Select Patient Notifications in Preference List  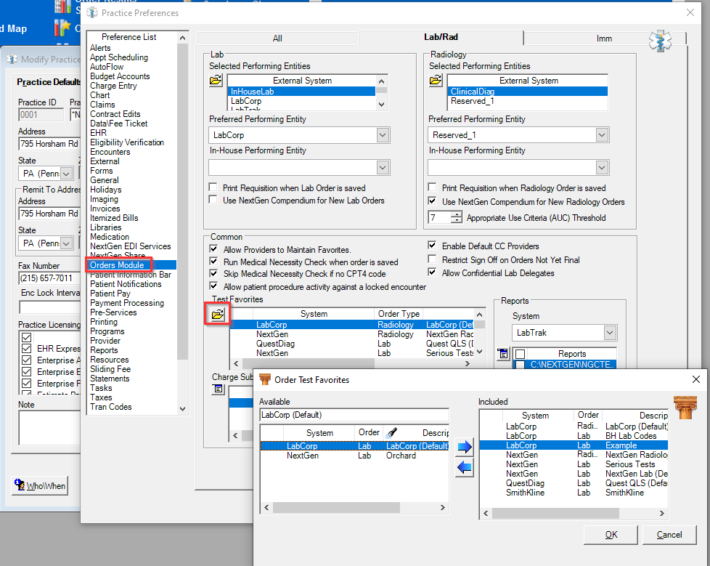pyautogui.click(x=126, y=284)
